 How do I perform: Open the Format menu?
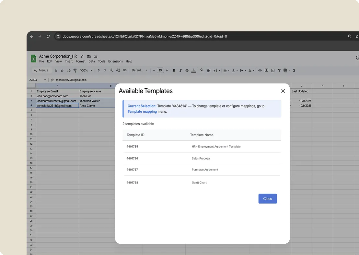point(81,61)
